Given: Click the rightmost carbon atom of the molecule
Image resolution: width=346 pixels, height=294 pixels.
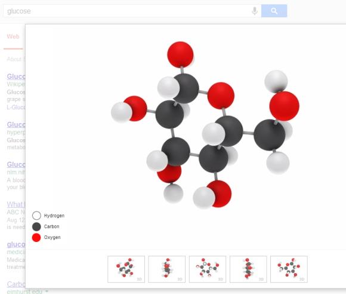Looking at the screenshot, I should (269, 135).
